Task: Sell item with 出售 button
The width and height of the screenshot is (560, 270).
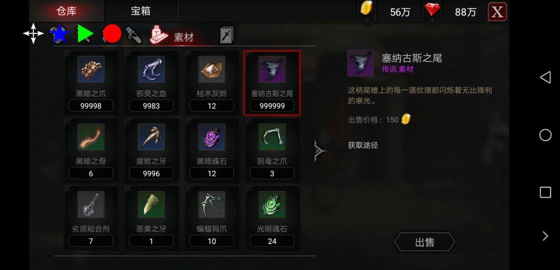Action: tap(425, 242)
